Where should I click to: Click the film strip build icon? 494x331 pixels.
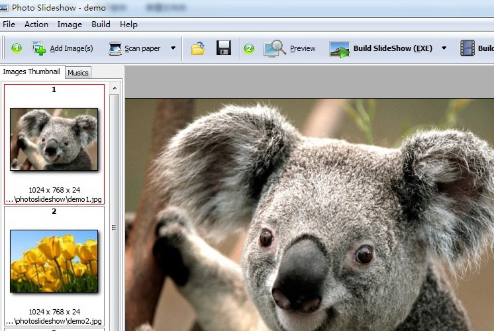[468, 48]
